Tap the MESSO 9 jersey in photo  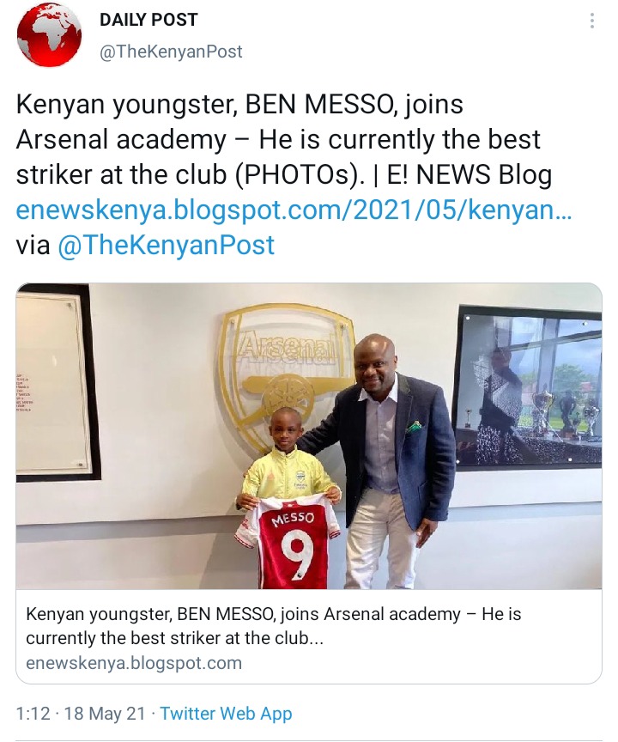tap(288, 544)
